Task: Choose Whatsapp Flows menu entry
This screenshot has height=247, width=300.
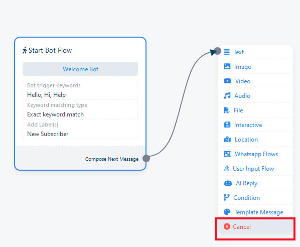Action: (x=255, y=154)
